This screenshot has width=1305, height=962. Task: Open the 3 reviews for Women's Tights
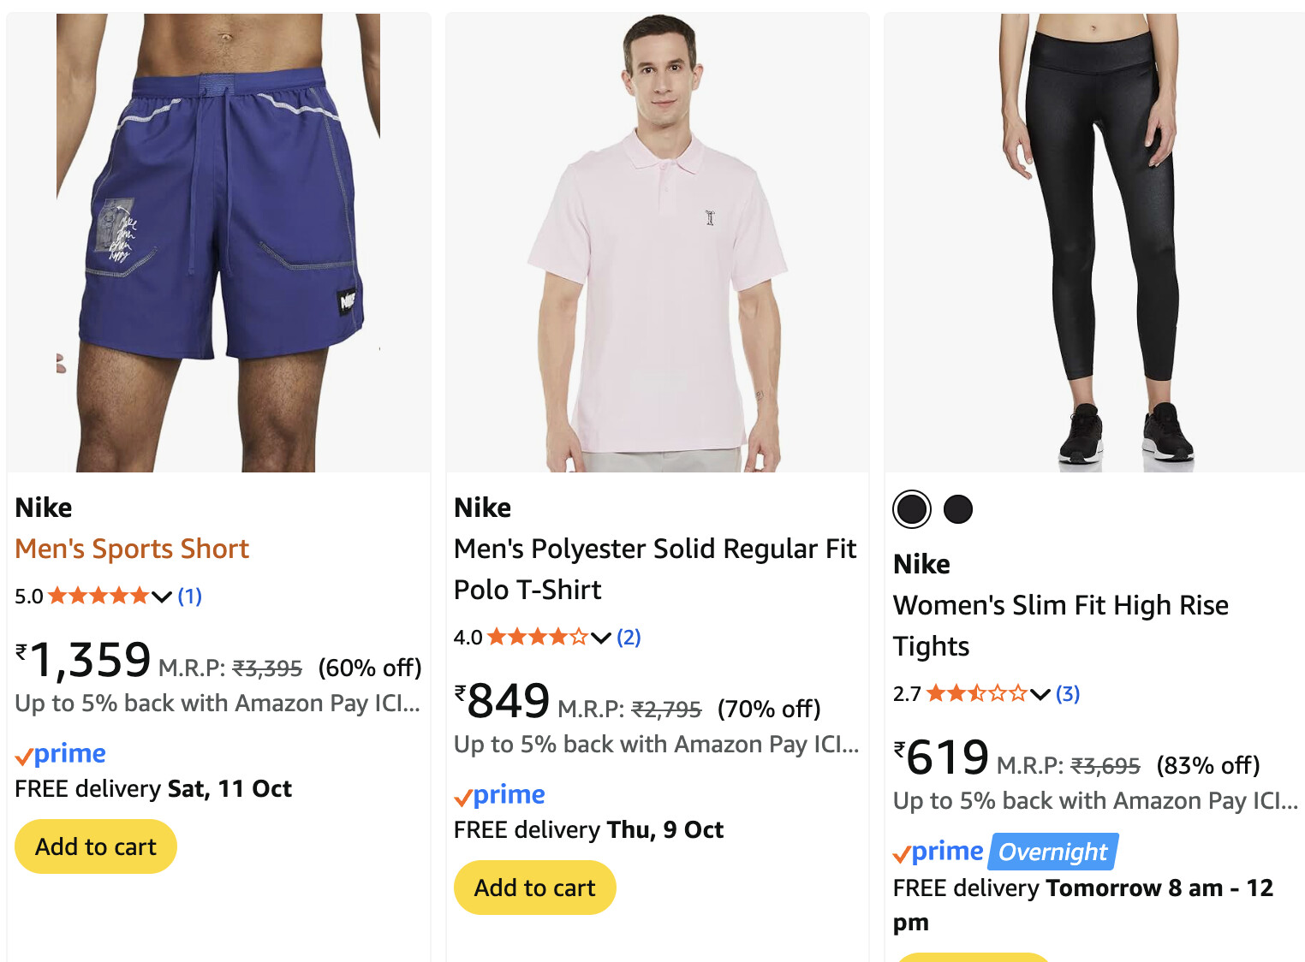tap(1068, 693)
